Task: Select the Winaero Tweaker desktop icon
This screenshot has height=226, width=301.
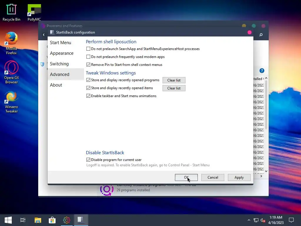Action: click(x=11, y=102)
